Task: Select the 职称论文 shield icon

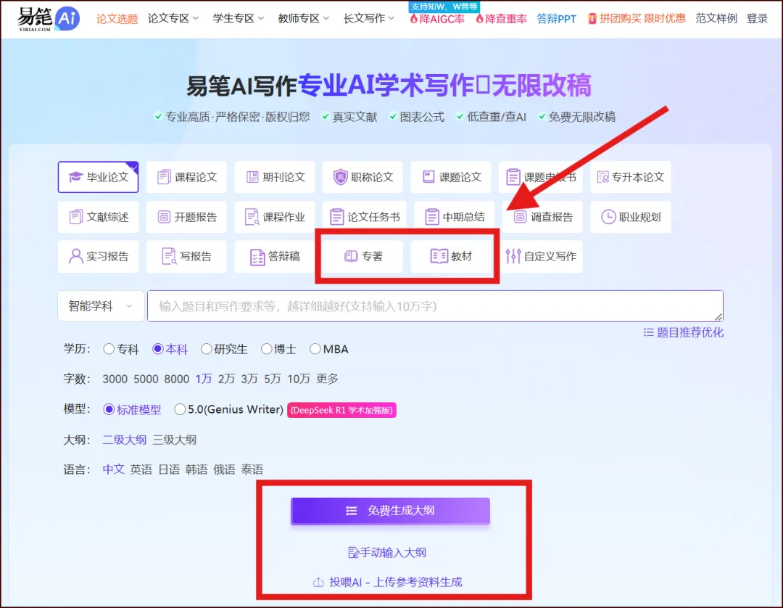Action: 340,177
